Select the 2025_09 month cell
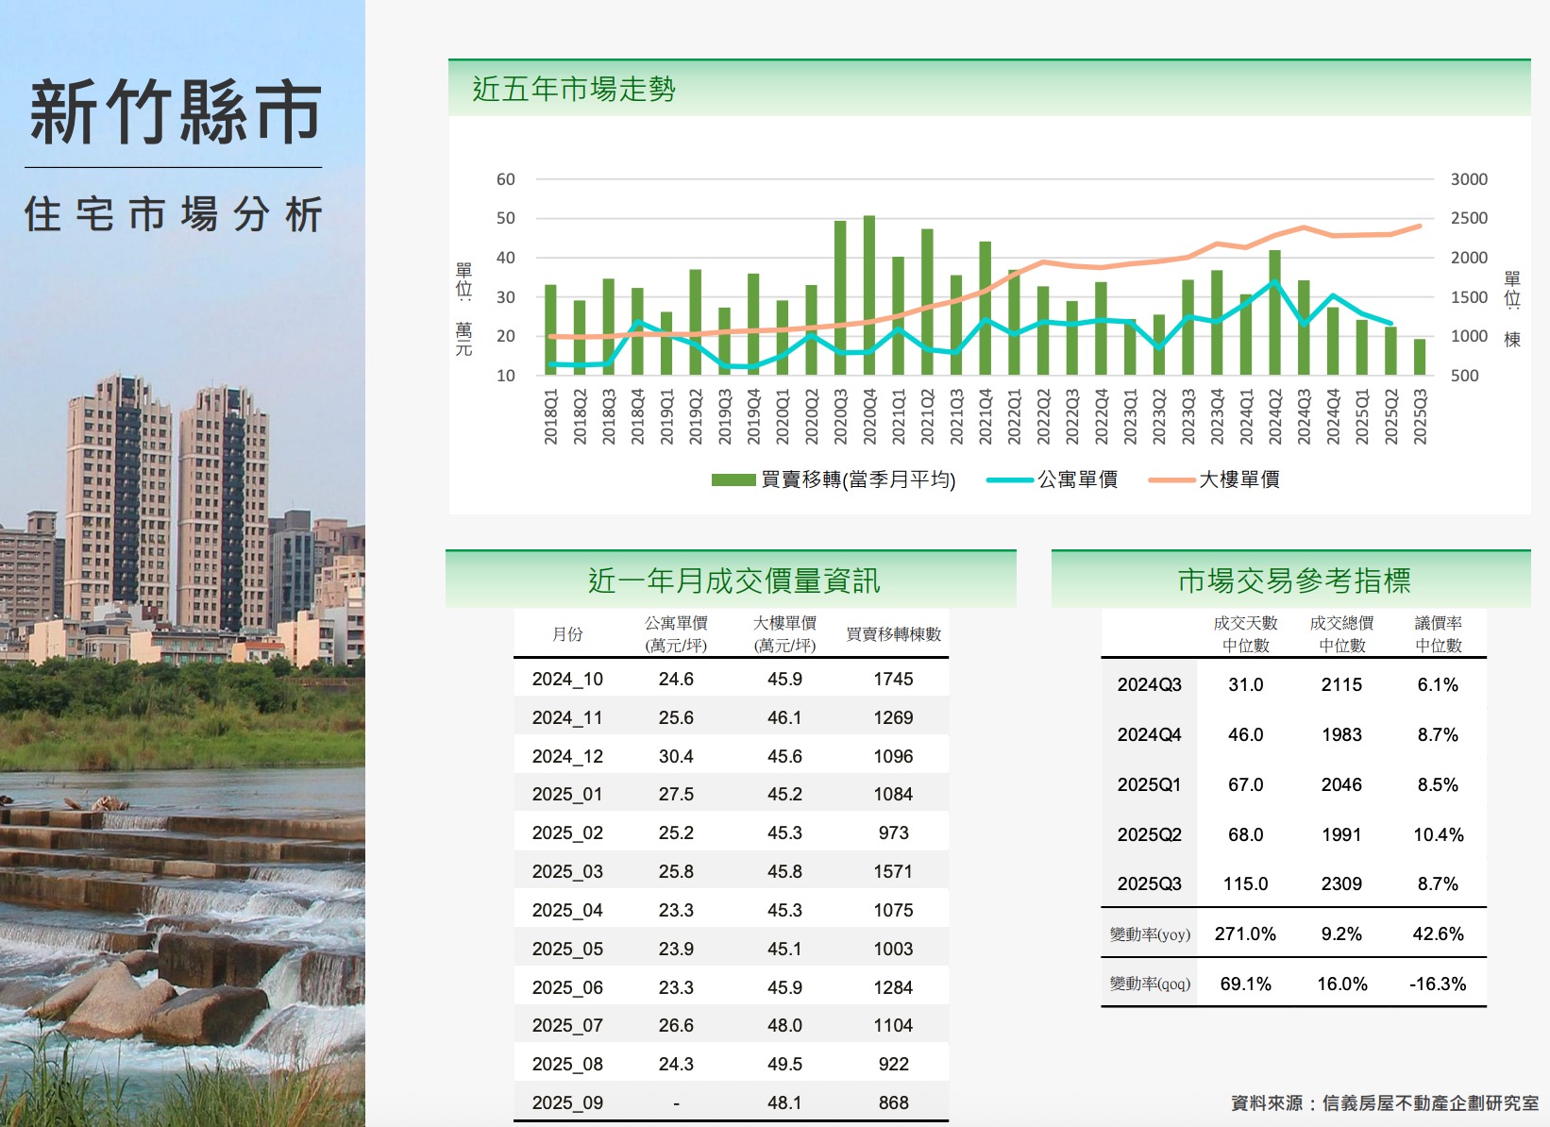 coord(567,1102)
